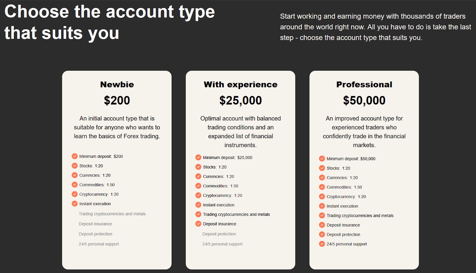The image size is (476, 273).
Task: Click the disabled Deposit protection item in Newbie card
Action: (95, 234)
